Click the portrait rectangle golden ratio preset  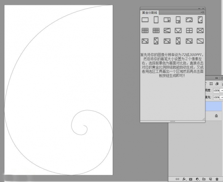pyautogui.click(x=156, y=20)
